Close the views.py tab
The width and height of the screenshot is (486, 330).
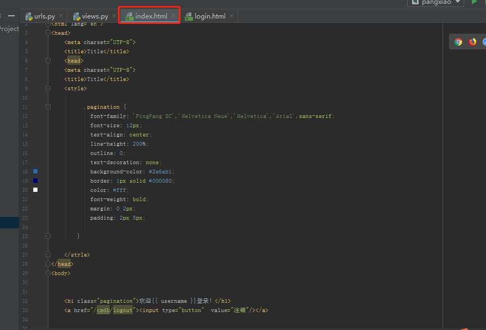click(x=114, y=16)
